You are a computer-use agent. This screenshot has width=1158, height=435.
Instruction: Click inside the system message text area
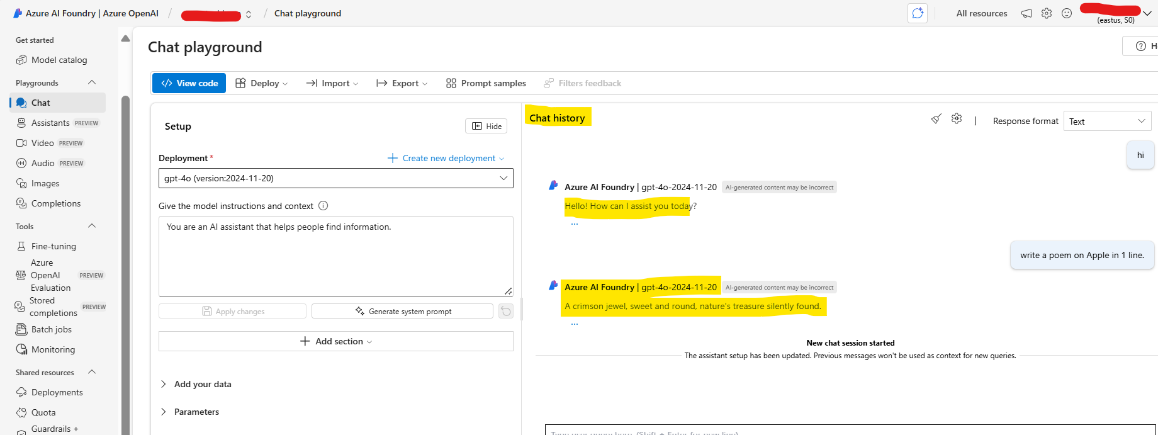[x=335, y=256]
